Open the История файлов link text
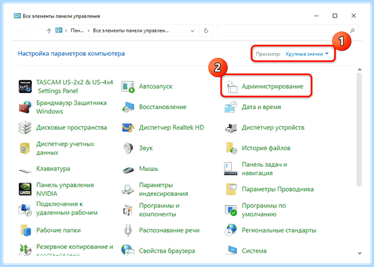Image resolution: width=374 pixels, height=267 pixels. (x=266, y=148)
